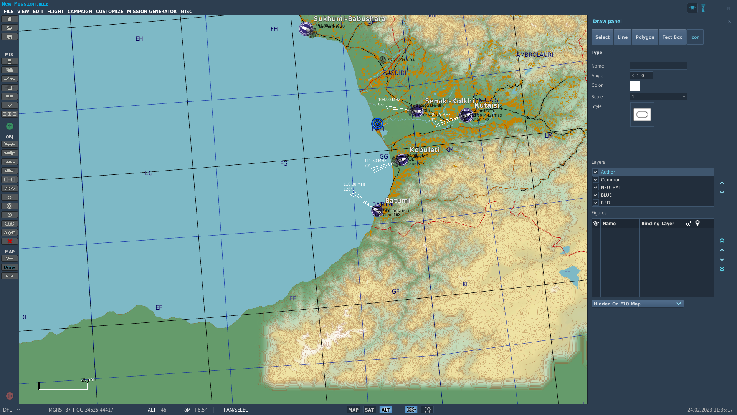Viewport: 737px width, 415px height.
Task: Open the Set Goals crosshair tool
Action: 10,88
